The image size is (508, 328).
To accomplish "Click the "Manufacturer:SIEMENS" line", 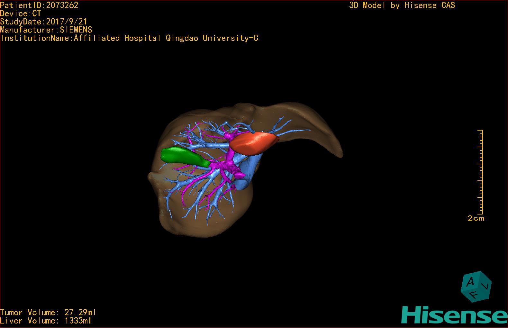I will [46, 30].
